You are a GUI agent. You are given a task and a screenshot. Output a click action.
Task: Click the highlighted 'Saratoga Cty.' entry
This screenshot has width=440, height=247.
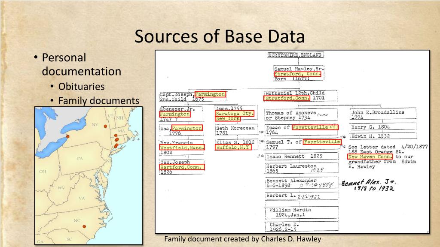click(235, 113)
